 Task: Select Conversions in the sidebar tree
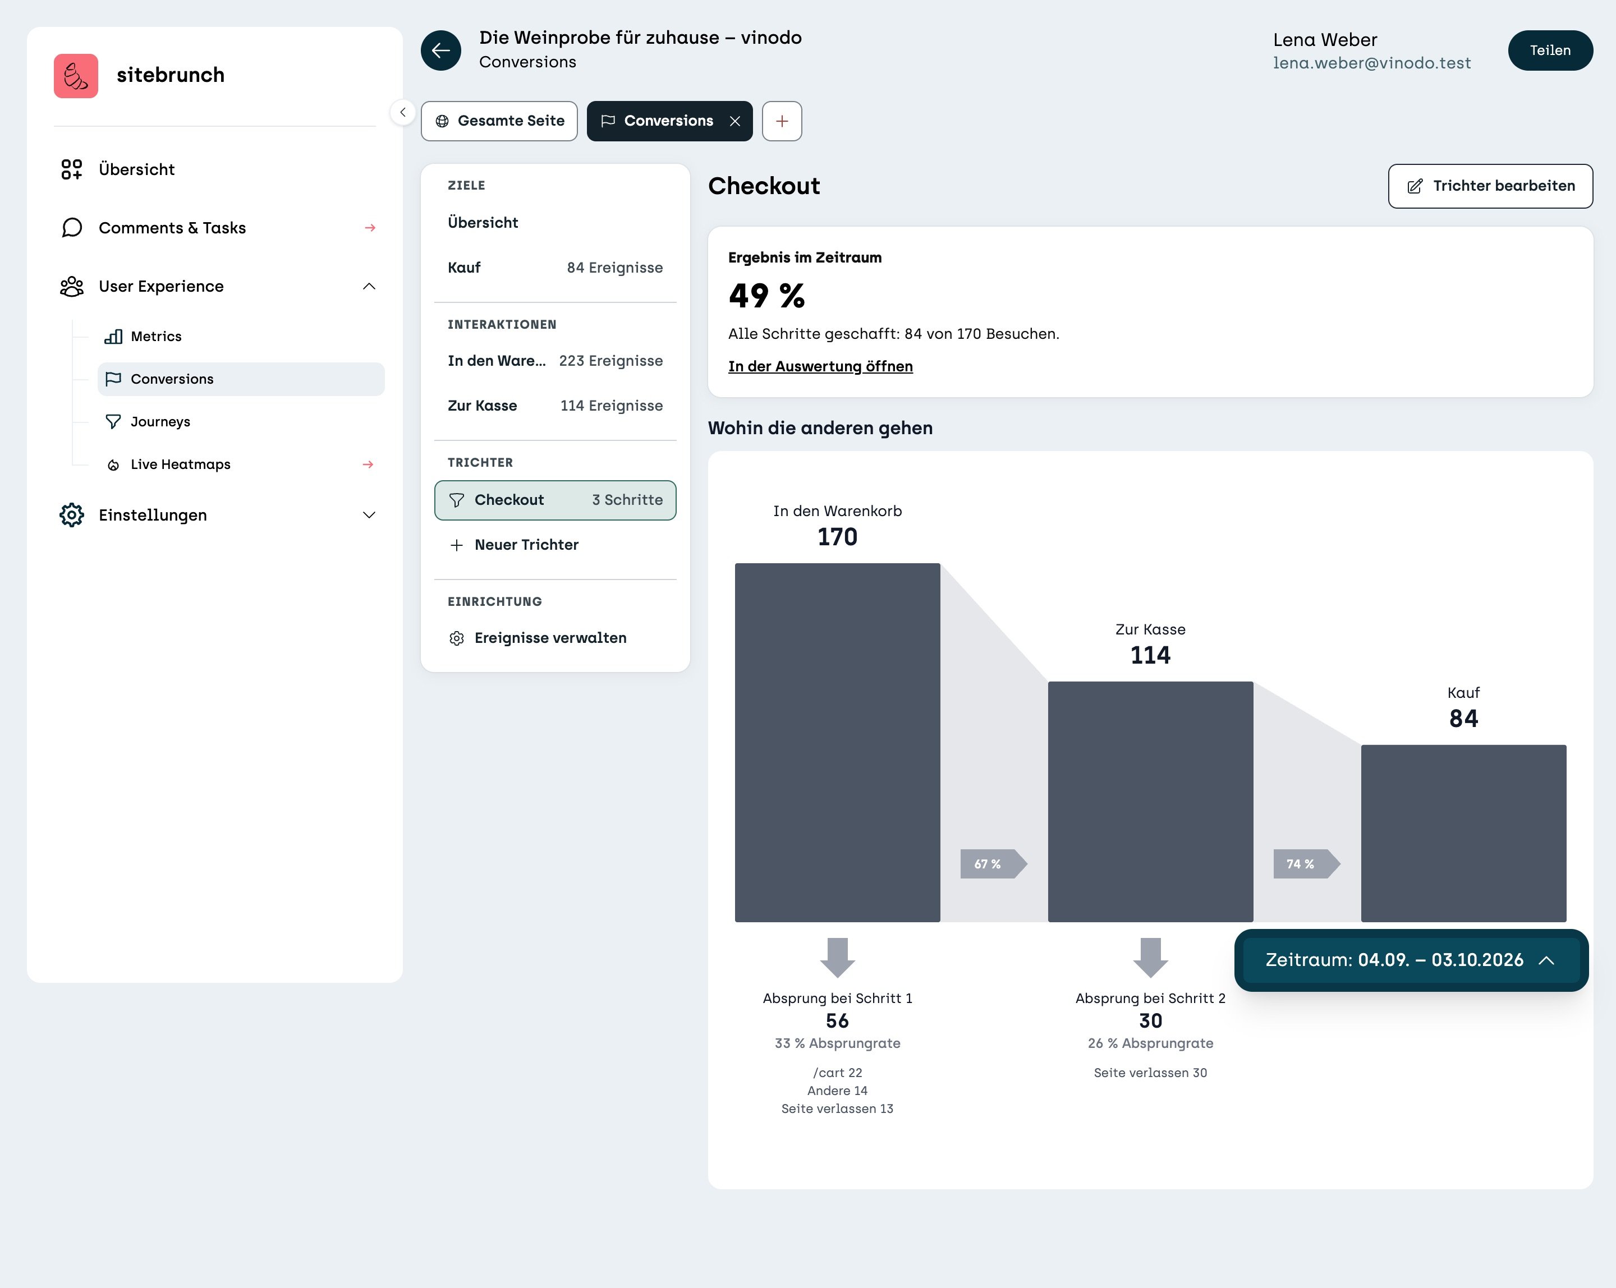[241, 379]
